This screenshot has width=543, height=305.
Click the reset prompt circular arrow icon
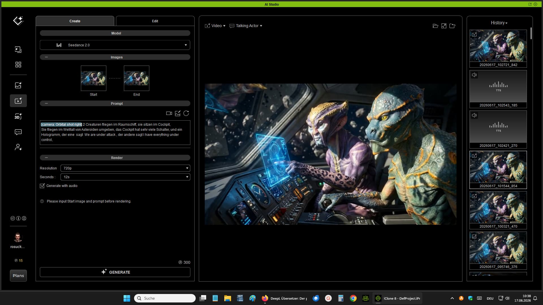tap(186, 113)
